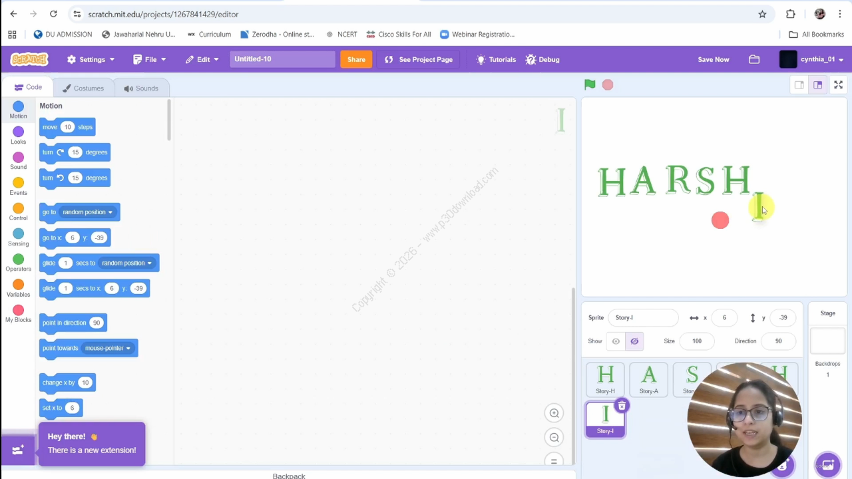The height and width of the screenshot is (479, 852).
Task: Click the 'point in direction 90' block
Action: click(x=73, y=323)
